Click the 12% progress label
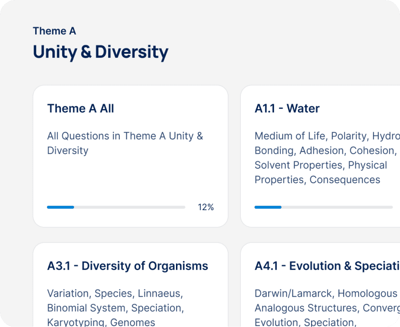This screenshot has width=400, height=327. (x=206, y=207)
